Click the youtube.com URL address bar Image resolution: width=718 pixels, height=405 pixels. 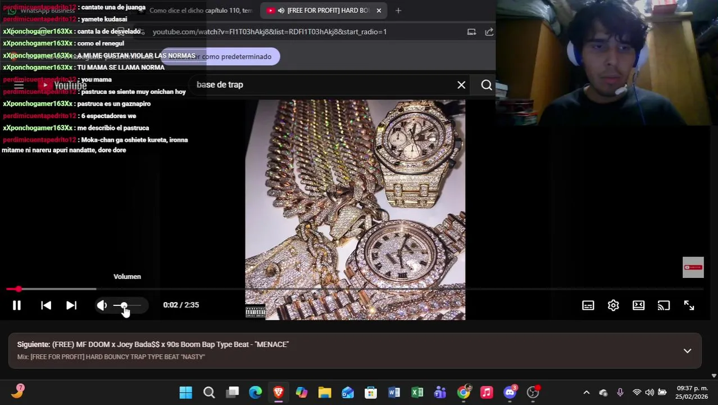[270, 31]
